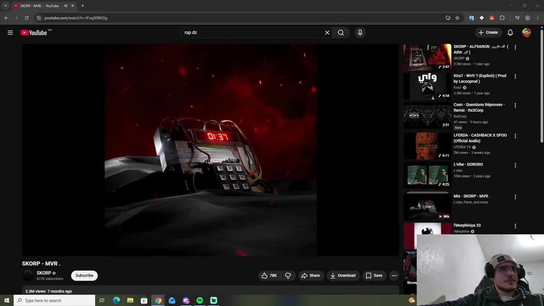Open the L'vibe - DORORO thumbnail
This screenshot has height=306, width=544.
pos(427,175)
